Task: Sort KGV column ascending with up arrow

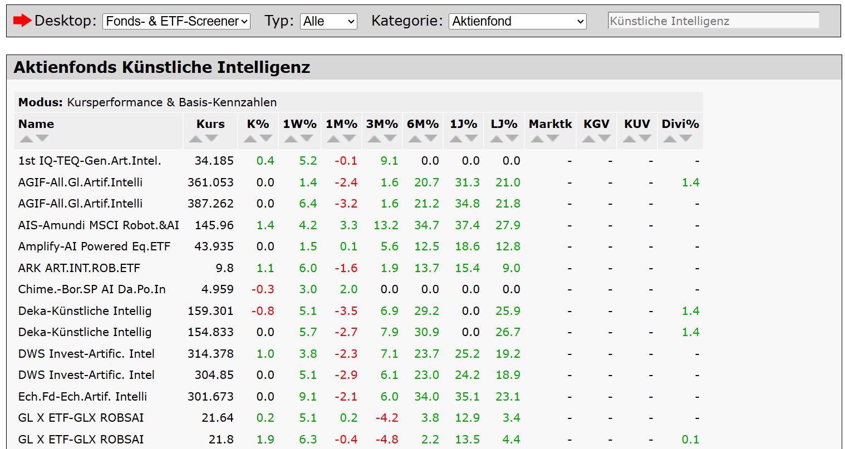Action: (588, 139)
